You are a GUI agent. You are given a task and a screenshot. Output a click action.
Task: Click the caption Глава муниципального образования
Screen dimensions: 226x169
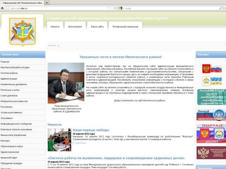(x=66, y=109)
